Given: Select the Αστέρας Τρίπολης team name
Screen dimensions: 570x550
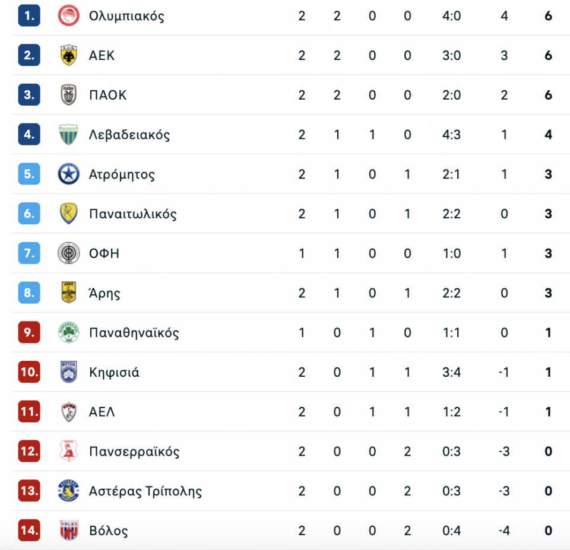Looking at the screenshot, I should pyautogui.click(x=145, y=491).
